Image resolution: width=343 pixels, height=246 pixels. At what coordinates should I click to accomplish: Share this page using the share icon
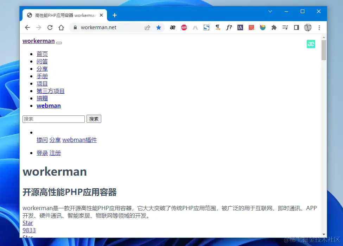[x=147, y=27]
